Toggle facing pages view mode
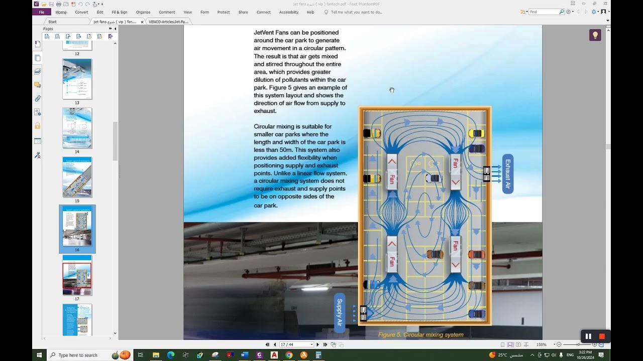 coord(518,344)
